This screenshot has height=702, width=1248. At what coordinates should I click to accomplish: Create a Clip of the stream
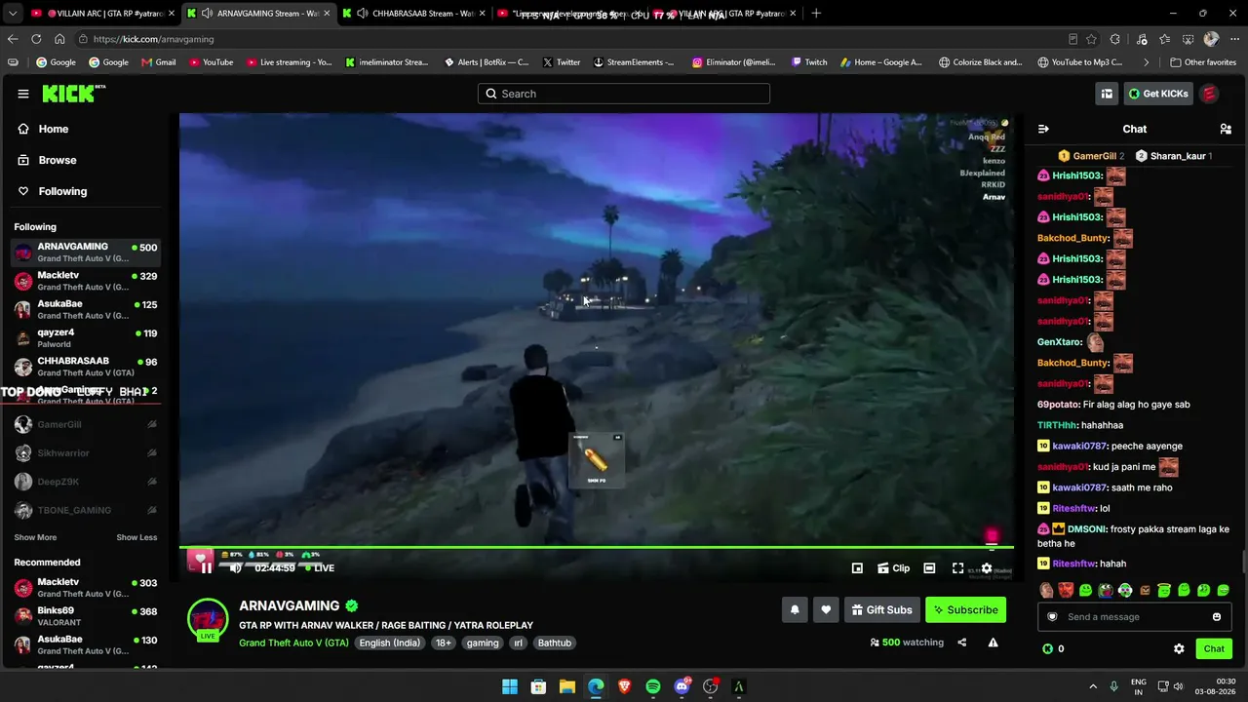click(x=894, y=567)
